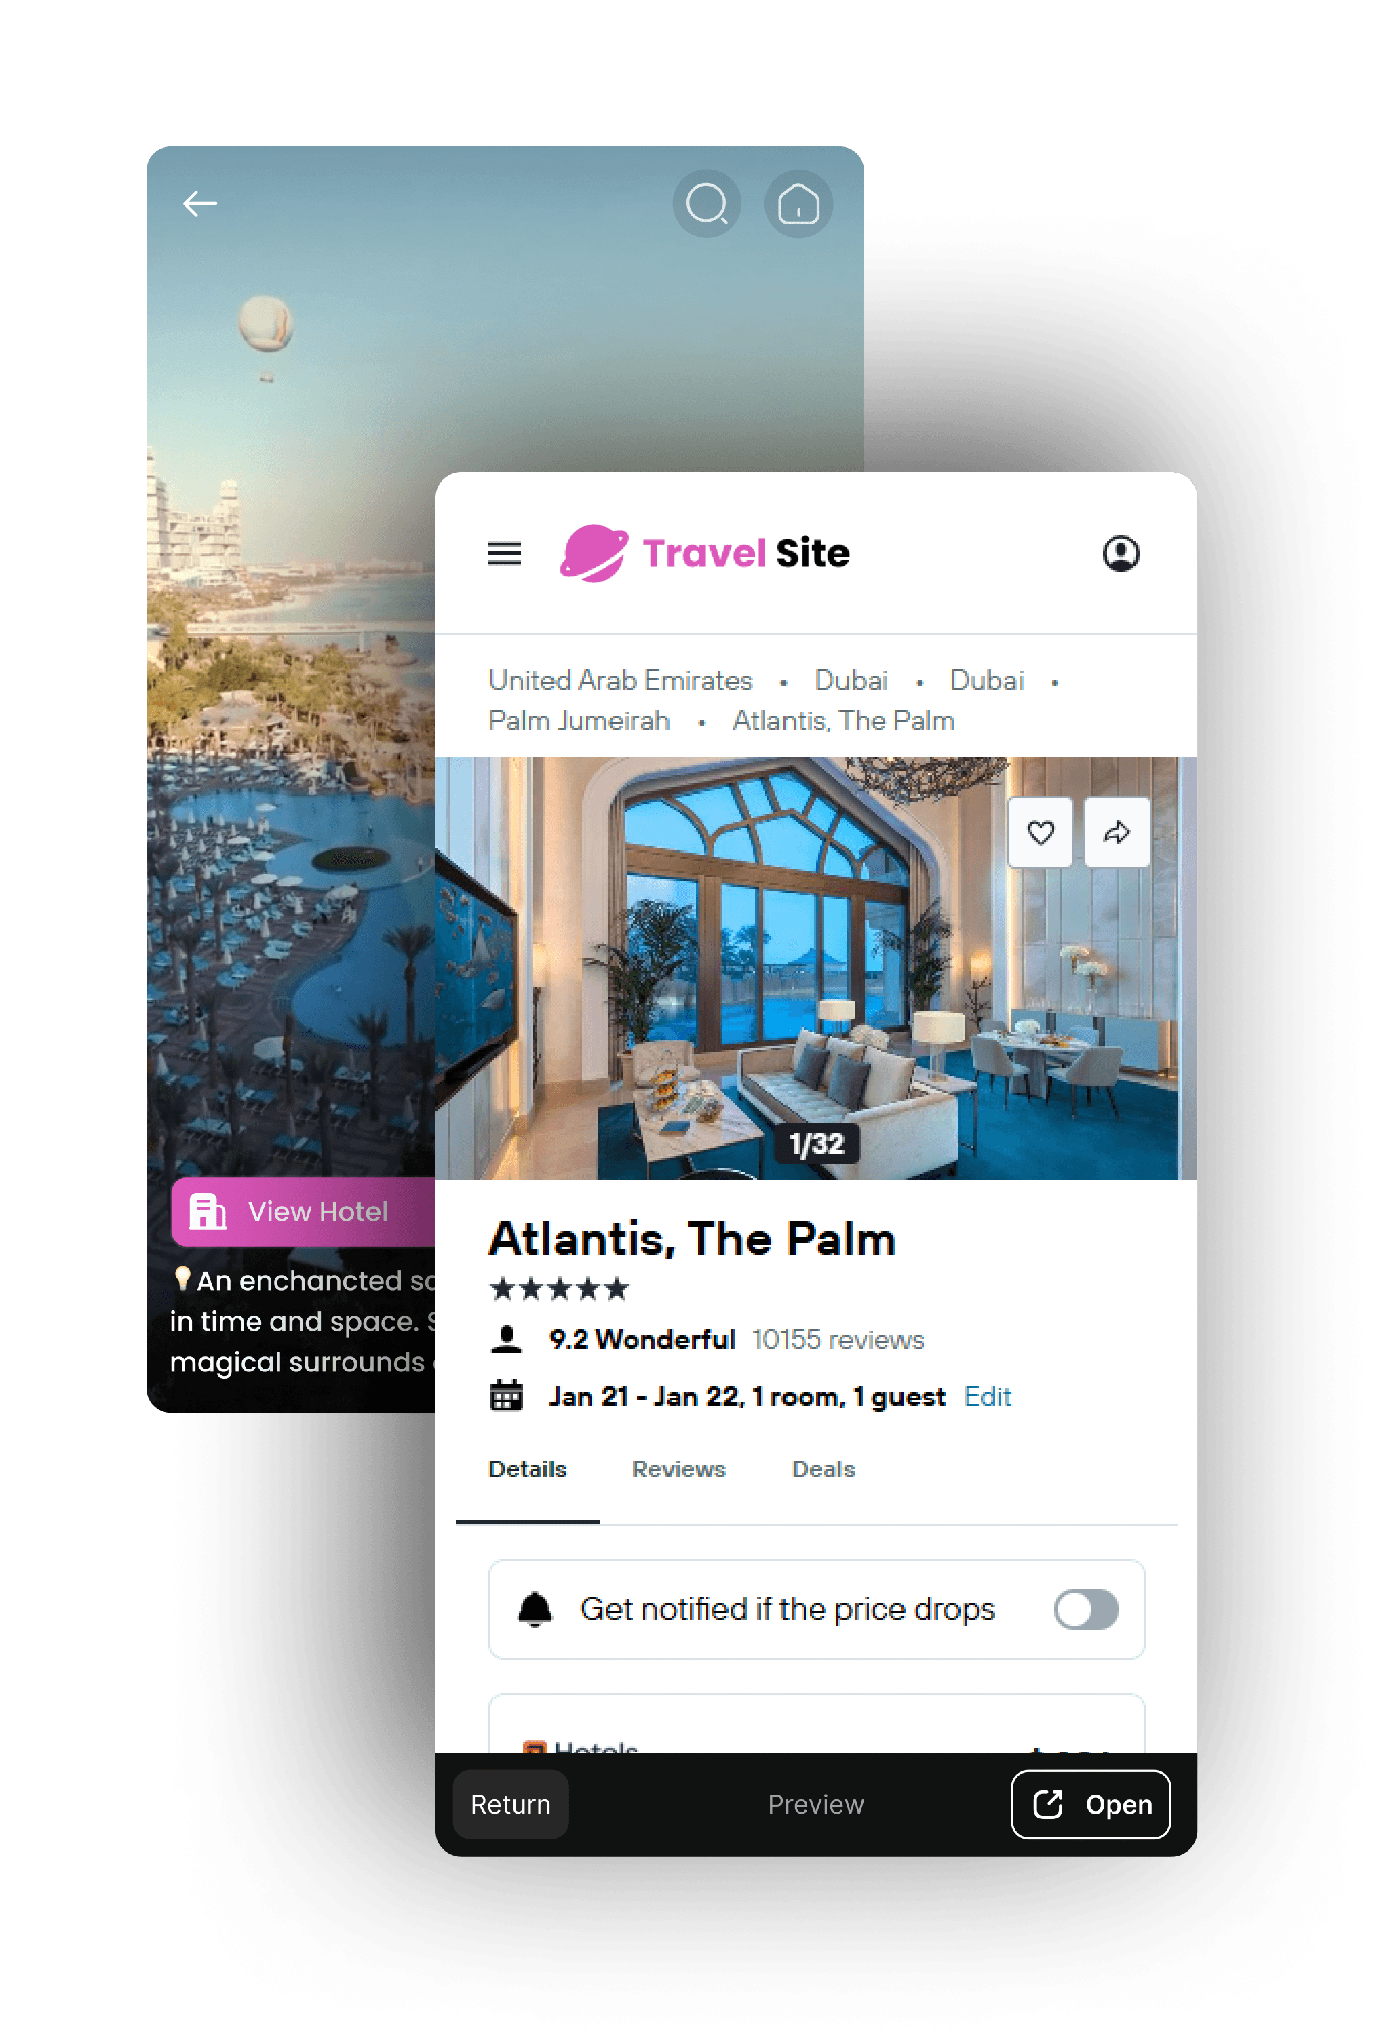1377x2036 pixels.
Task: Open search with the magnifier icon
Action: coord(706,204)
